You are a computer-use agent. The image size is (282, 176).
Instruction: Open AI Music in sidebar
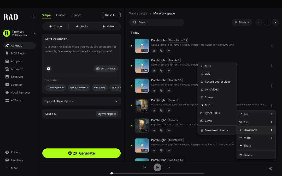click(19, 46)
